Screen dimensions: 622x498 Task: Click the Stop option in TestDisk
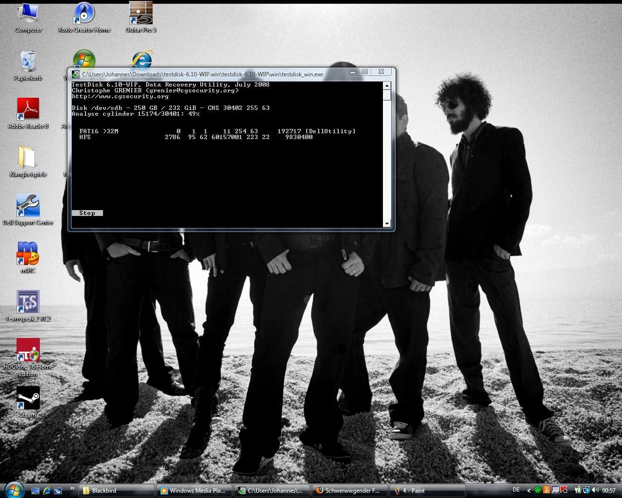pyautogui.click(x=87, y=213)
